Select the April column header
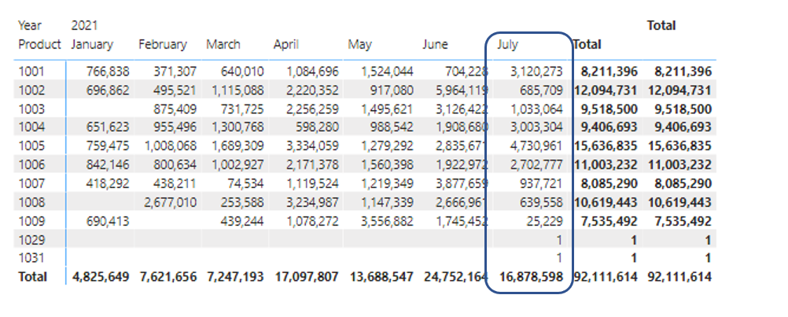The height and width of the screenshot is (317, 788). (286, 44)
